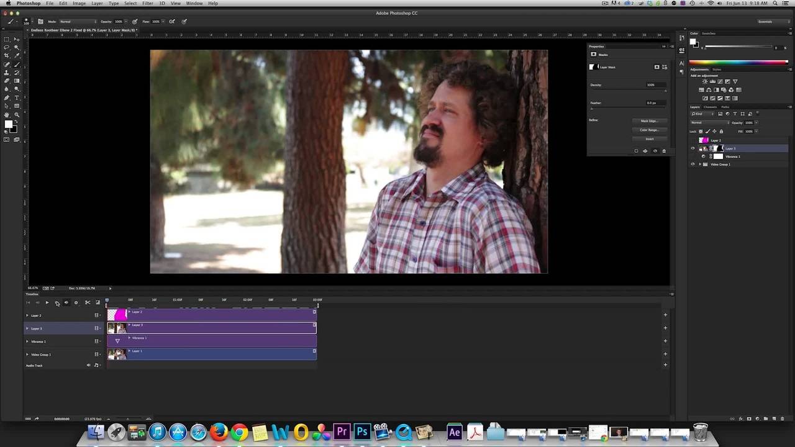Hide Layer 3 using eye icon
This screenshot has height=447, width=795.
point(693,148)
